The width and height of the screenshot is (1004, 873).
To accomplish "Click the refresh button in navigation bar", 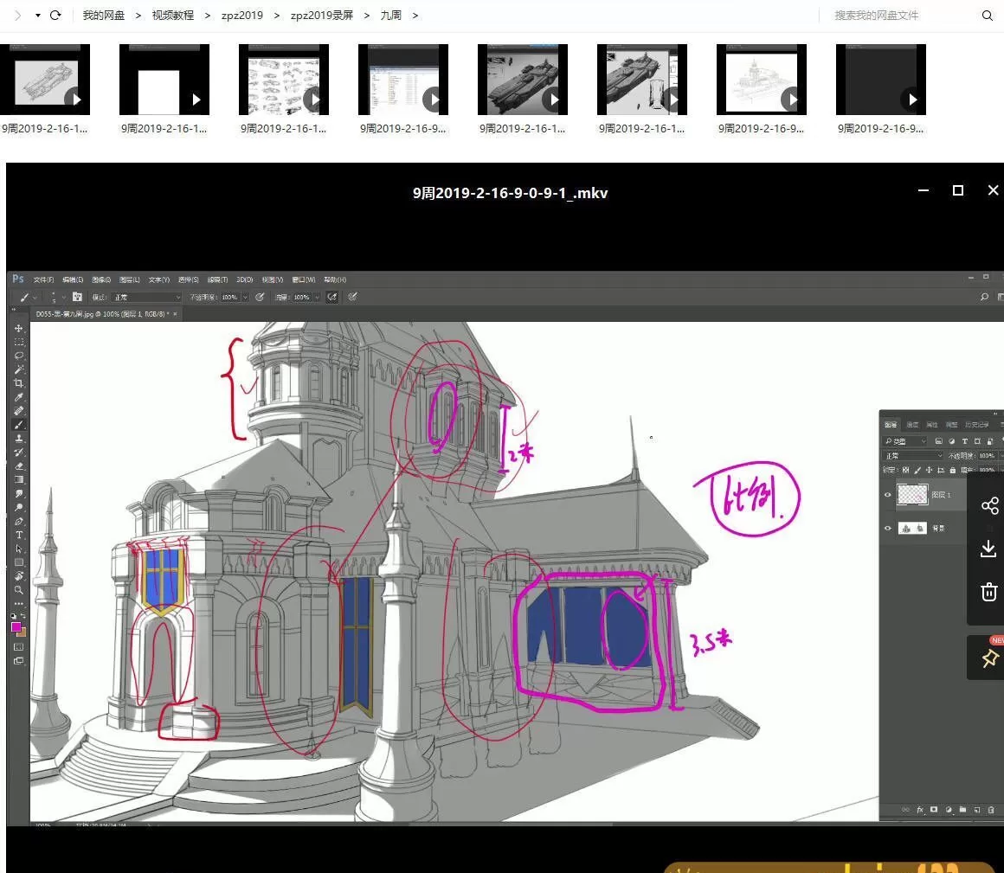I will [x=56, y=16].
